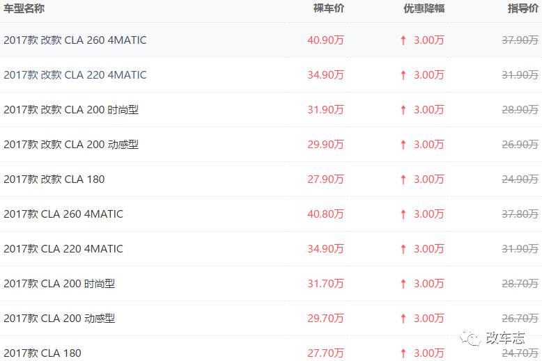Click up arrow in 2017款 CLA 200 时尚型 row

pos(403,284)
